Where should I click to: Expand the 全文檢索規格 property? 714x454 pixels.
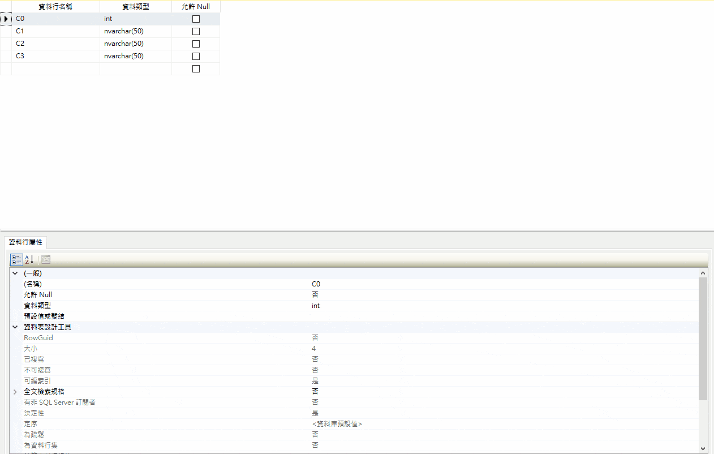coord(15,392)
